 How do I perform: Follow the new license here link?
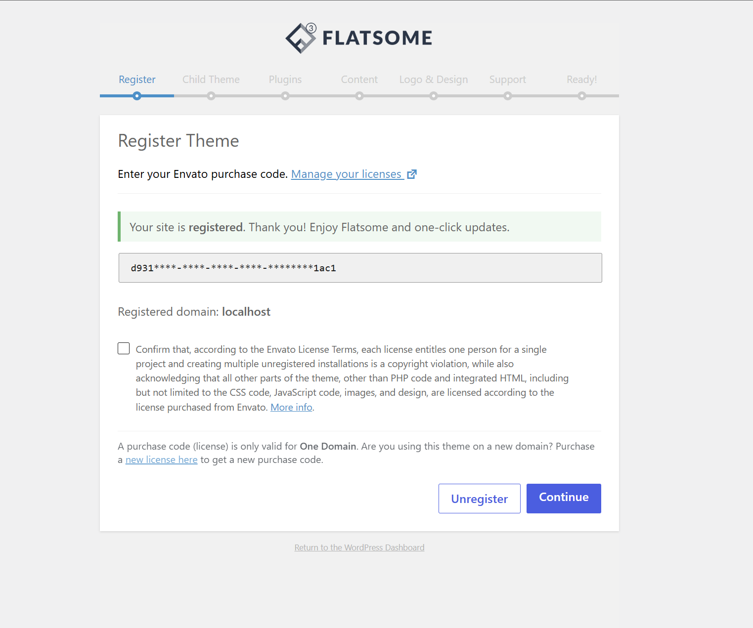162,460
